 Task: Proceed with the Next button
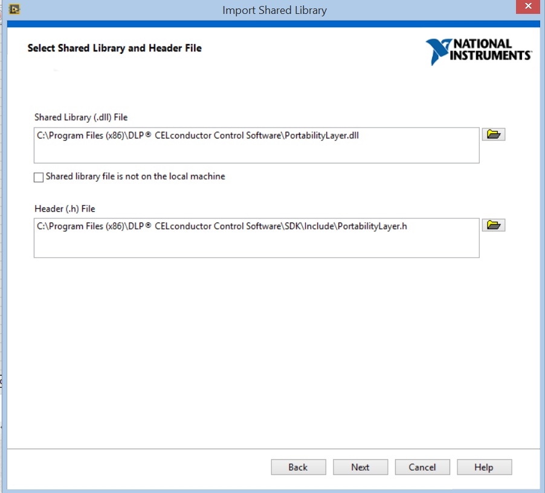[360, 467]
